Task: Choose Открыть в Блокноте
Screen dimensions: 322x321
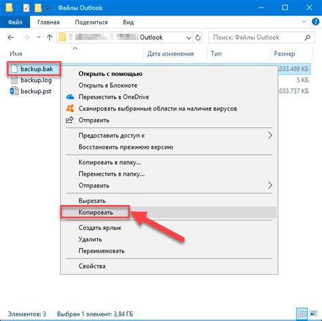Action: pos(169,86)
